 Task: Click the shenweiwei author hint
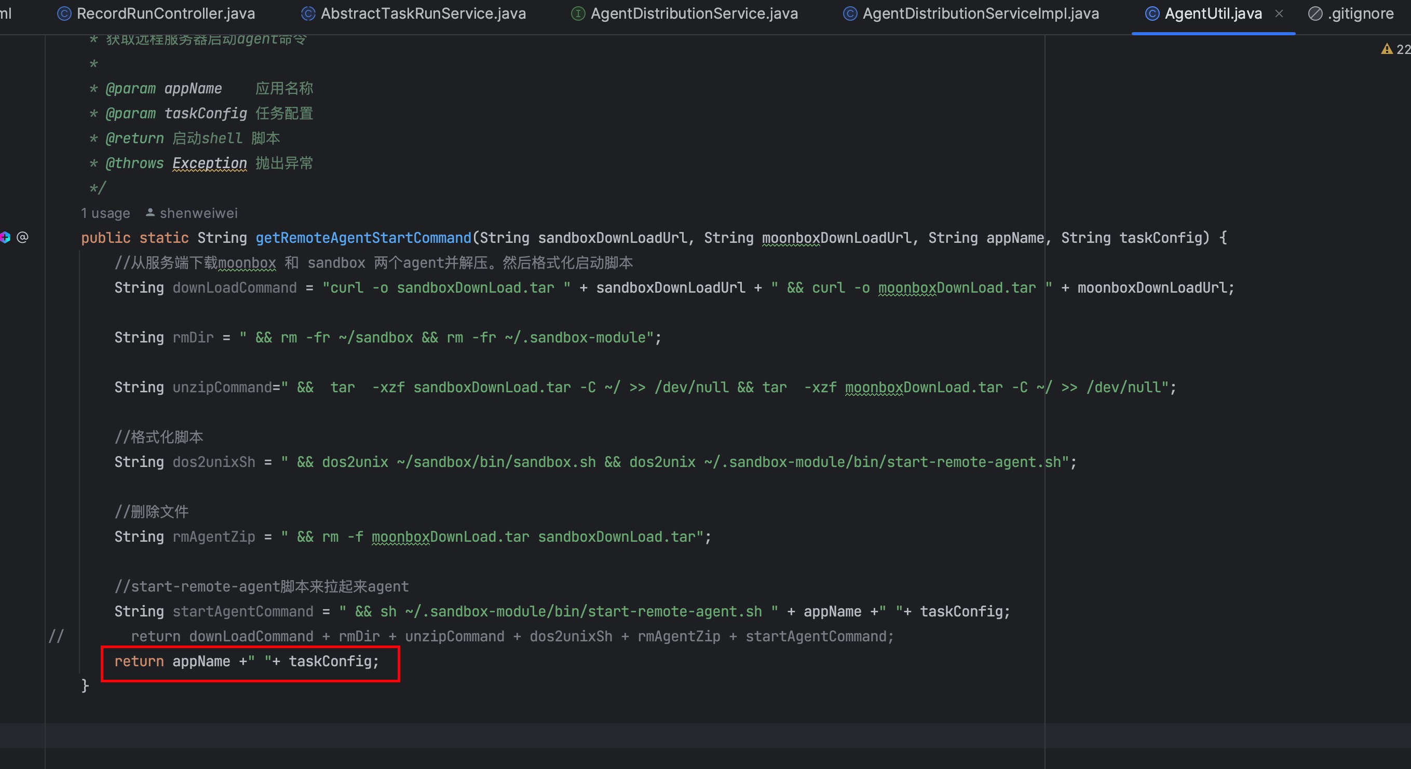[x=198, y=213]
